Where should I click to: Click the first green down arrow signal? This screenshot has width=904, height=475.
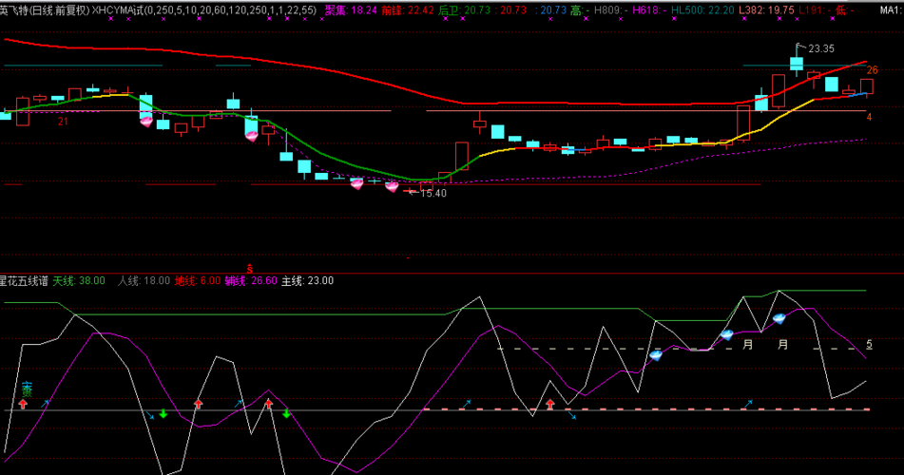click(163, 413)
